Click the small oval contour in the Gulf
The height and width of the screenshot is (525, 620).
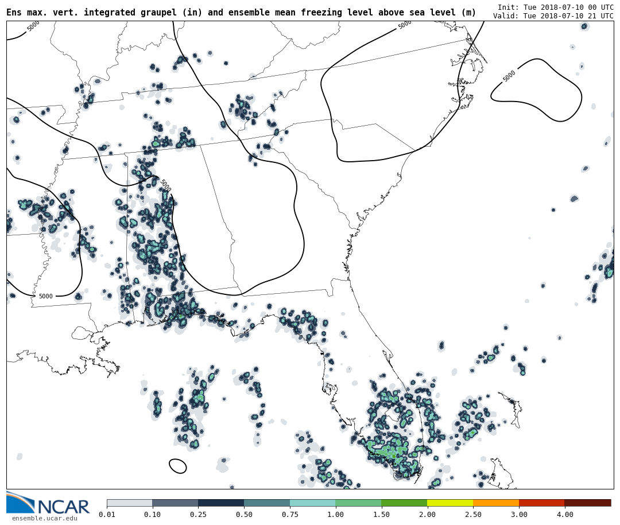(178, 466)
